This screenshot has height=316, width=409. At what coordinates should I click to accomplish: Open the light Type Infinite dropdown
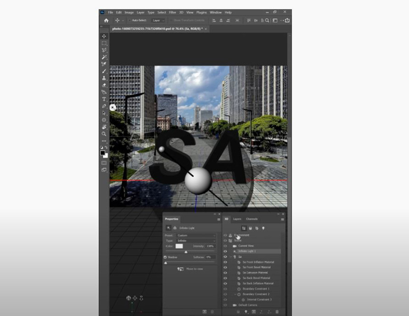tap(196, 241)
